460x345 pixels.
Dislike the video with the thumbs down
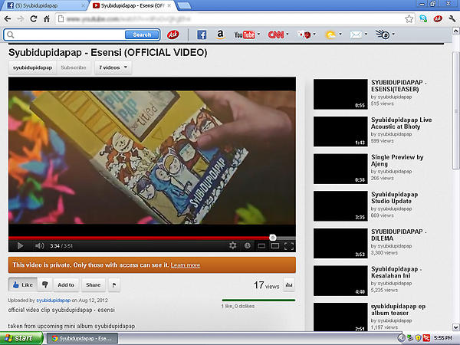click(x=45, y=284)
